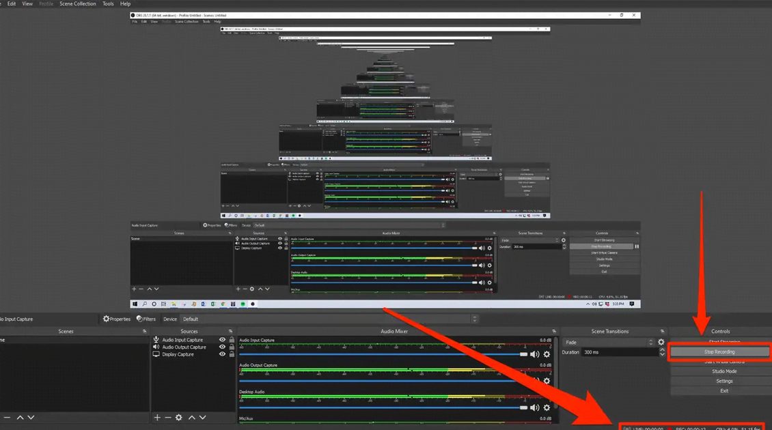This screenshot has height=430, width=772.
Task: Remove selected source using minus icon
Action: (167, 417)
